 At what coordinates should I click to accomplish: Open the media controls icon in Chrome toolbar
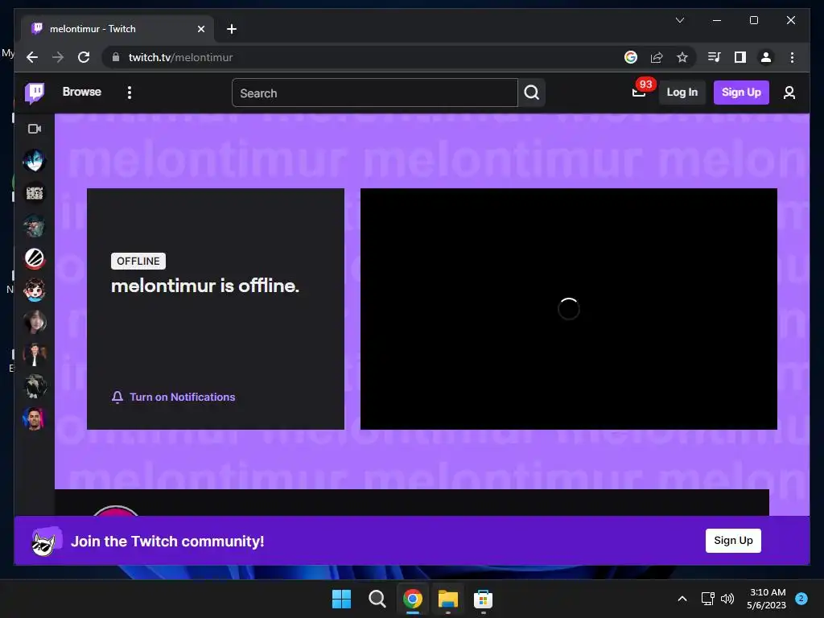coord(715,57)
